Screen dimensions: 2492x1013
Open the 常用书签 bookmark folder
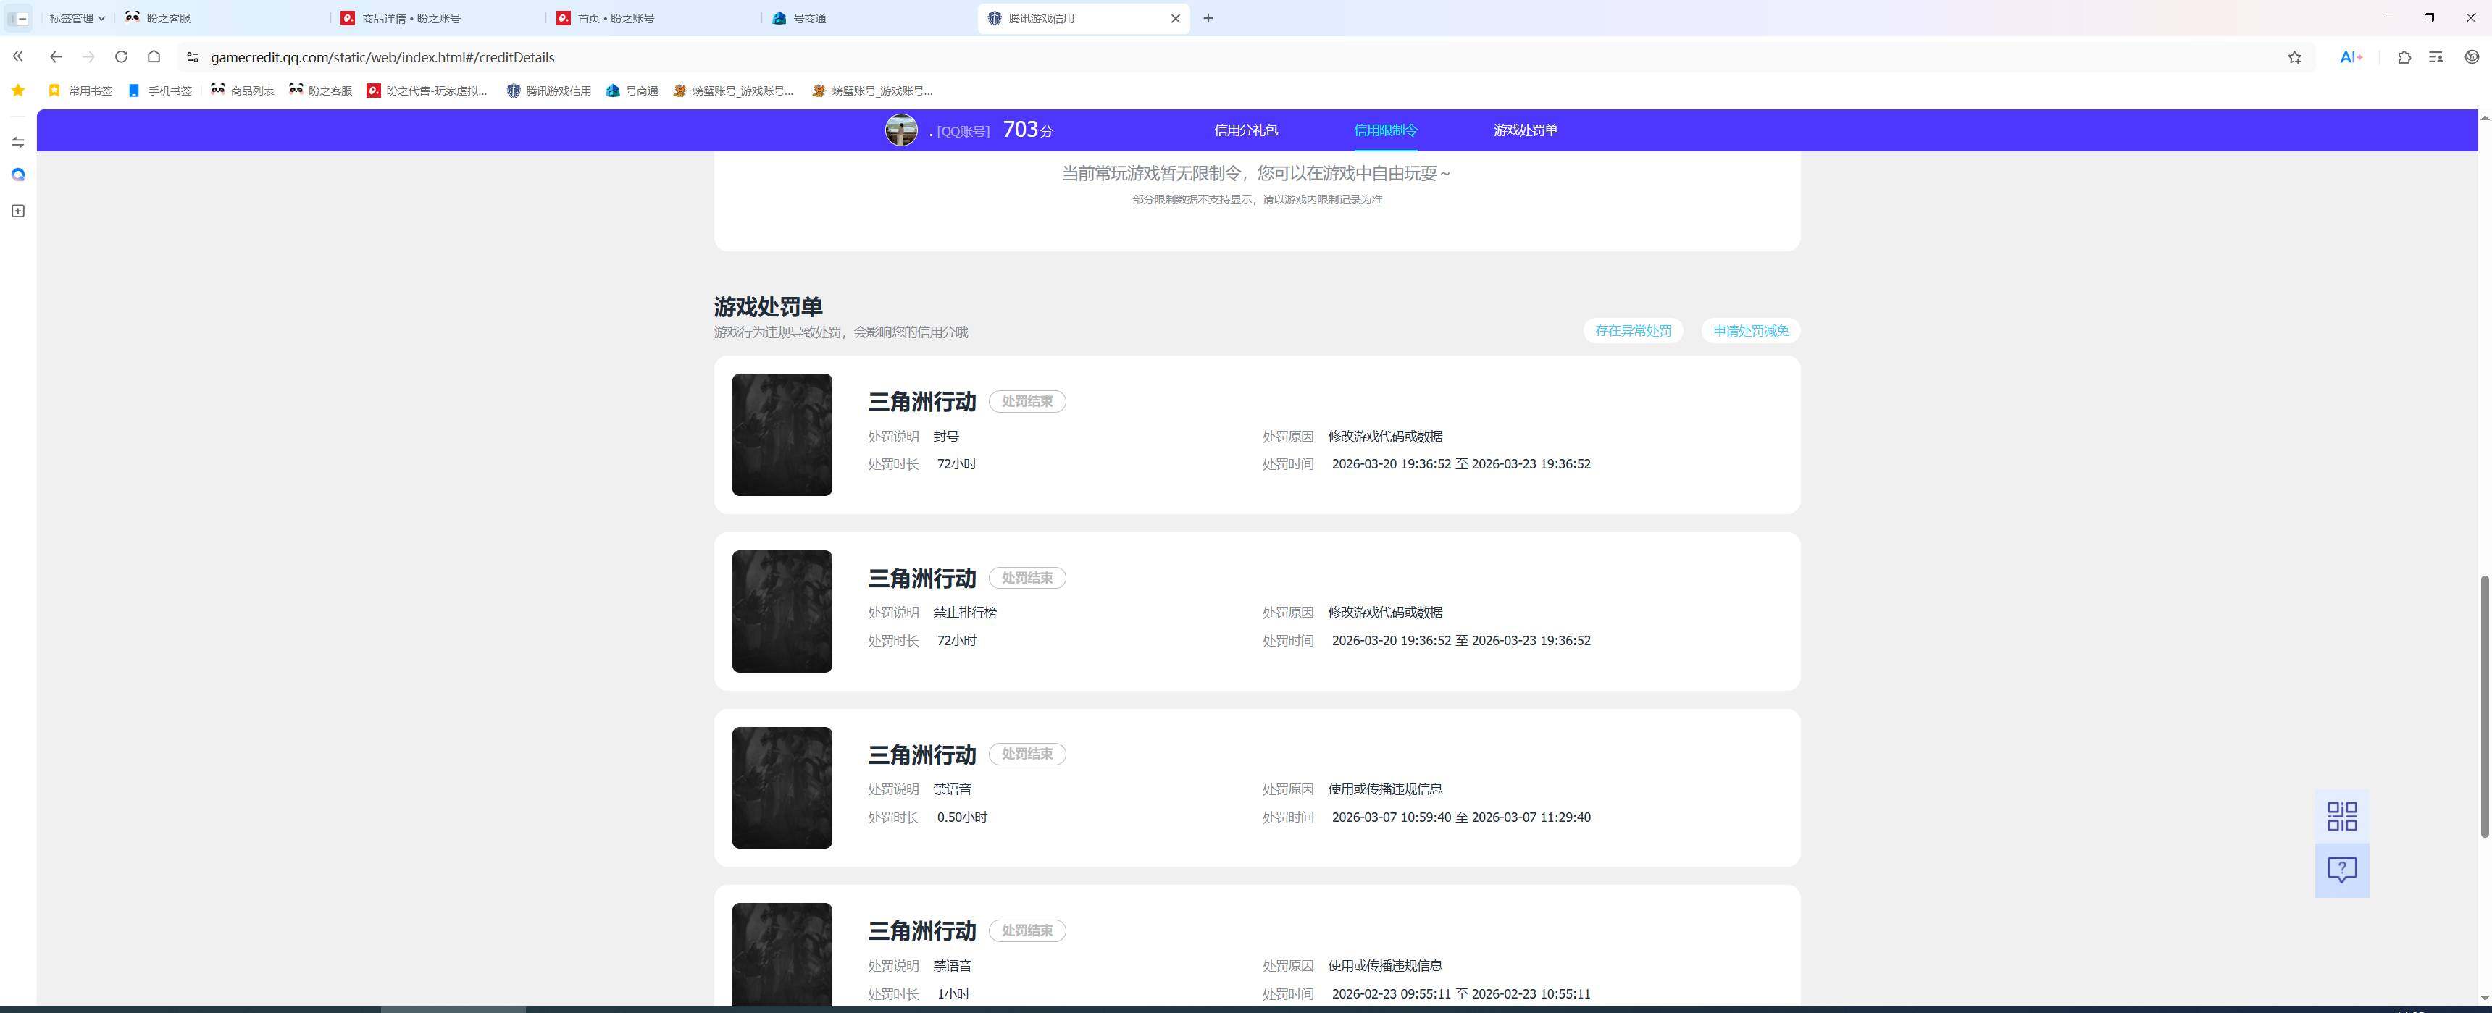[80, 91]
